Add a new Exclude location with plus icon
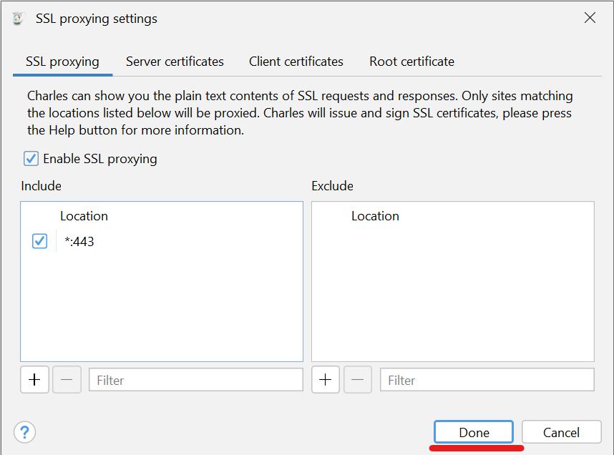Image resolution: width=614 pixels, height=455 pixels. pos(326,380)
